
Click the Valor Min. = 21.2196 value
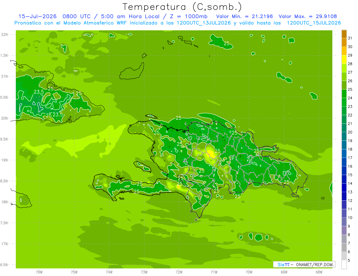click(244, 16)
